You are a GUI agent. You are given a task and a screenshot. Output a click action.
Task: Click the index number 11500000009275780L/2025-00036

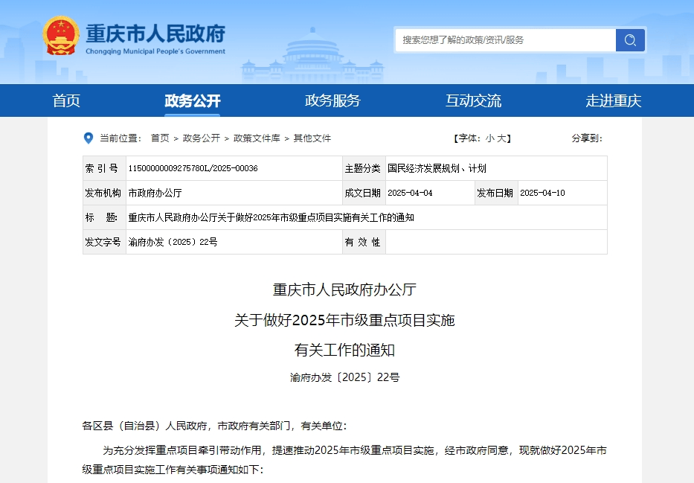(x=193, y=169)
